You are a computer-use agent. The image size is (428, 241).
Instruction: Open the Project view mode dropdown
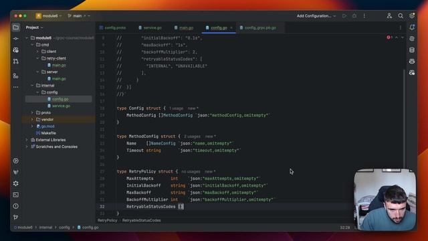(34, 27)
